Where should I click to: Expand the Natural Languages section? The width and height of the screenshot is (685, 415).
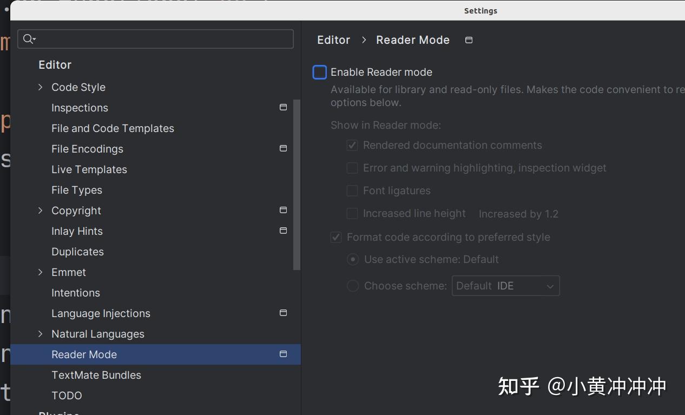39,334
